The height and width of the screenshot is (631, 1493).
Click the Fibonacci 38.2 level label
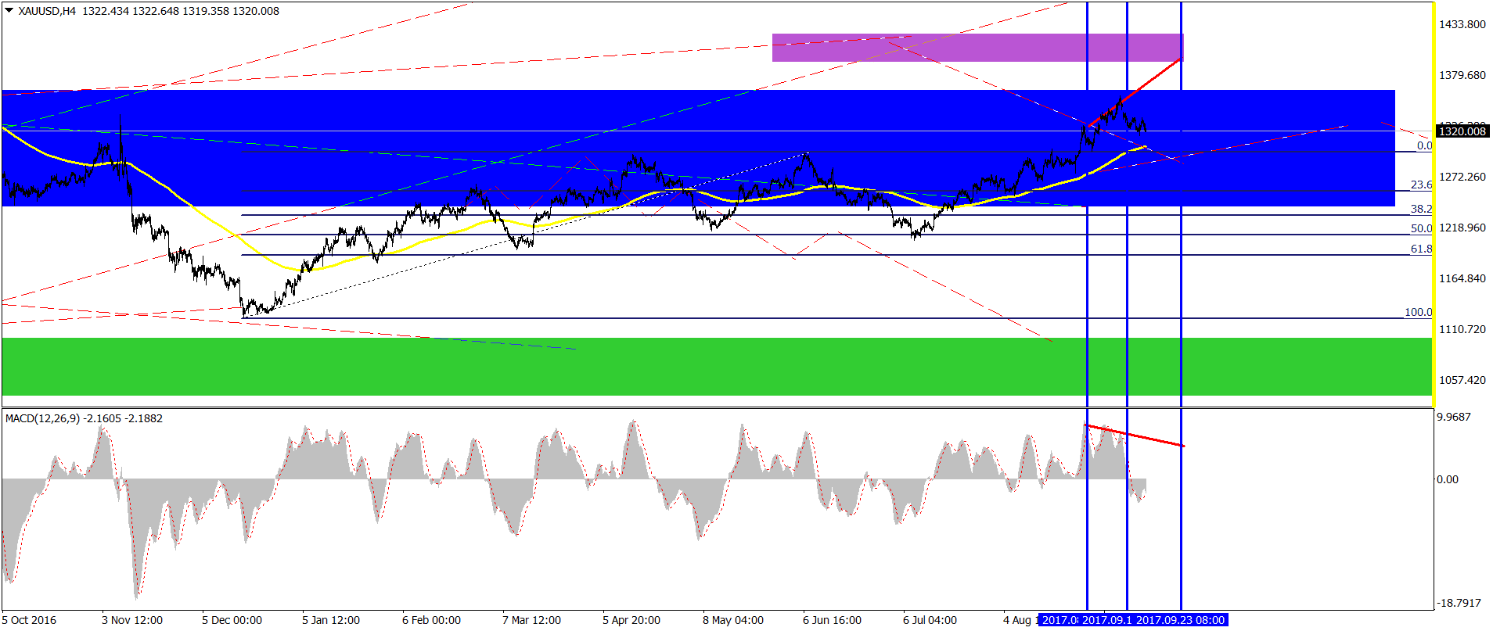1421,209
